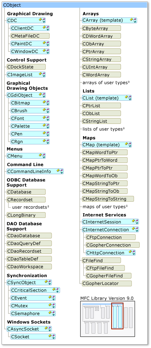Image resolution: width=151 pixels, height=348 pixels.
Task: Click the icon in the CGdiObject box
Action: pyautogui.click(x=42, y=95)
